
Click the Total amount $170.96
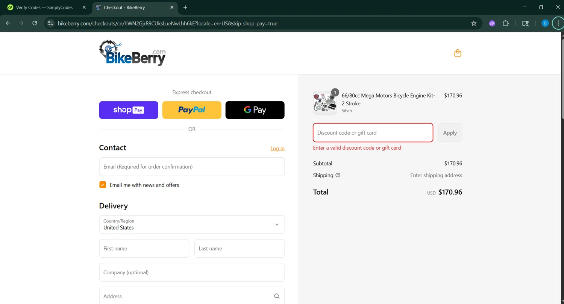click(x=450, y=192)
